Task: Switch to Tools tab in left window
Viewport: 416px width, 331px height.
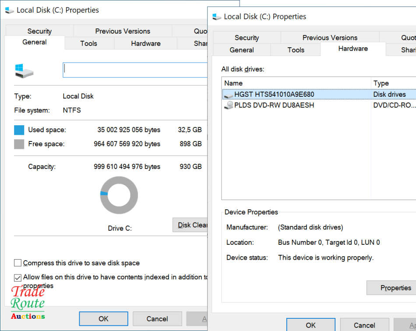Action: point(89,43)
